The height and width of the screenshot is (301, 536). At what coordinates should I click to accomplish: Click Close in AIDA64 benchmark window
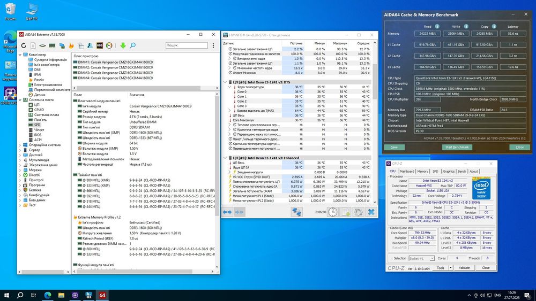click(x=519, y=147)
